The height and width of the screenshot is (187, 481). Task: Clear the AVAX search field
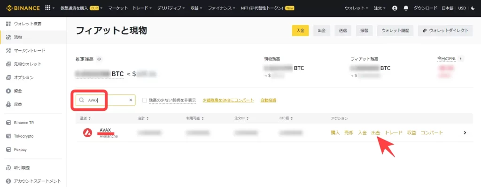131,100
